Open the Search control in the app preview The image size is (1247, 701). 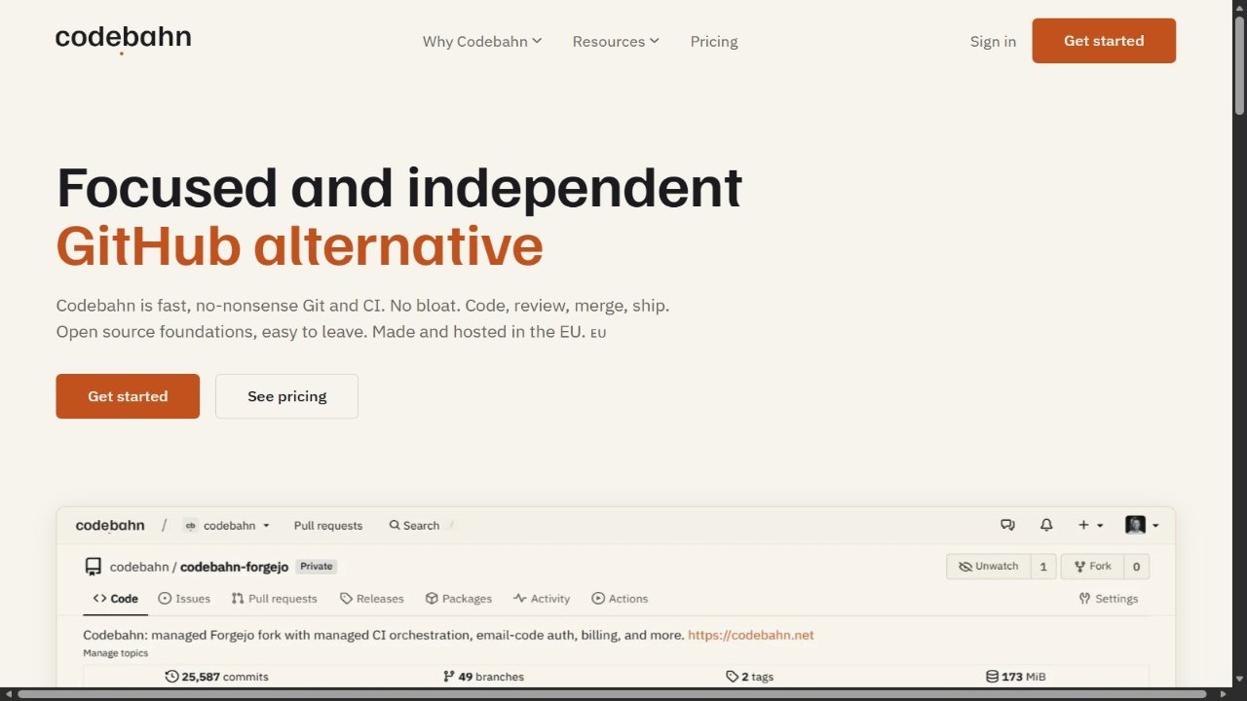[x=415, y=526]
